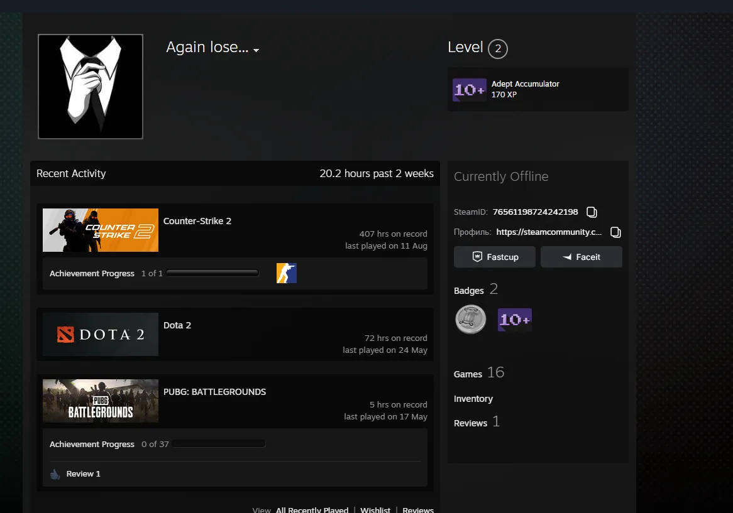
Task: Click the '20.2 hours past 2 weeks' text
Action: (x=377, y=174)
